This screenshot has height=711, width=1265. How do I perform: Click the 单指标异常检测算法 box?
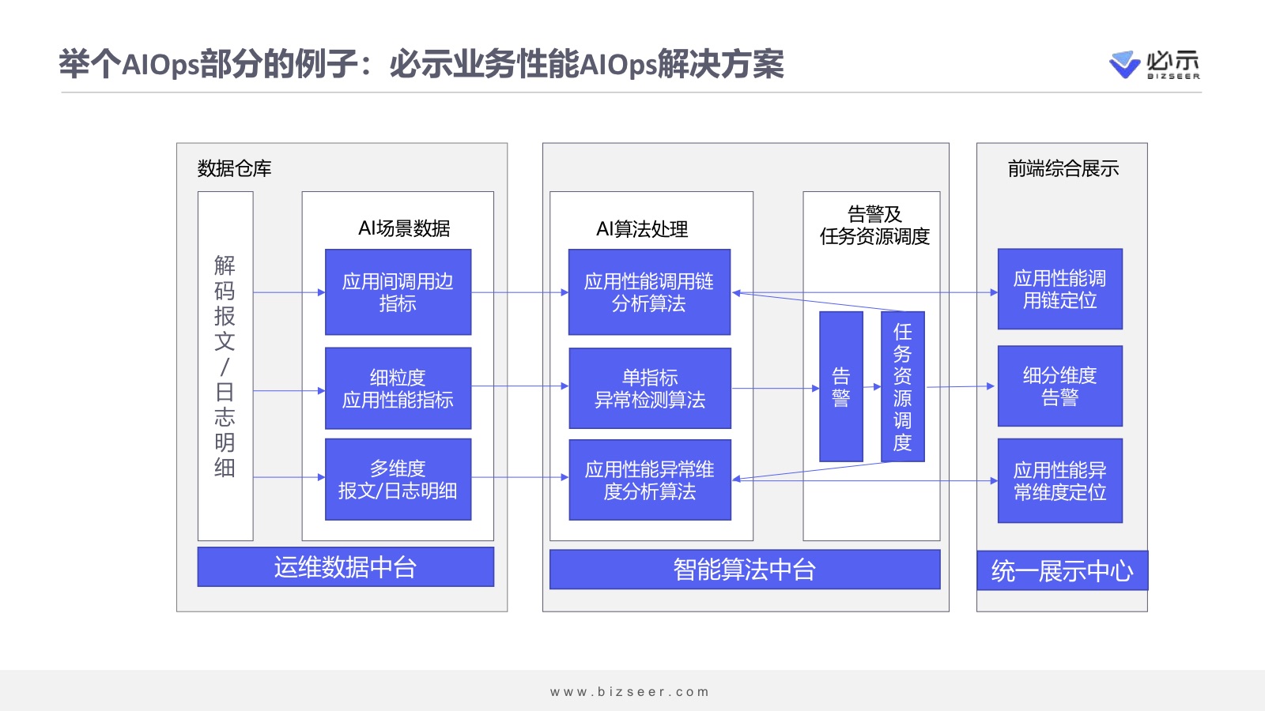[649, 389]
